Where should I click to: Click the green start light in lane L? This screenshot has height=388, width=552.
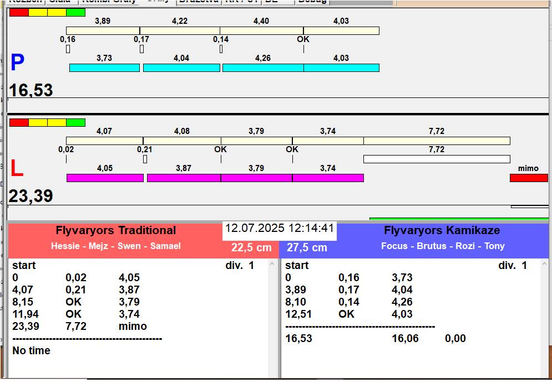(75, 122)
